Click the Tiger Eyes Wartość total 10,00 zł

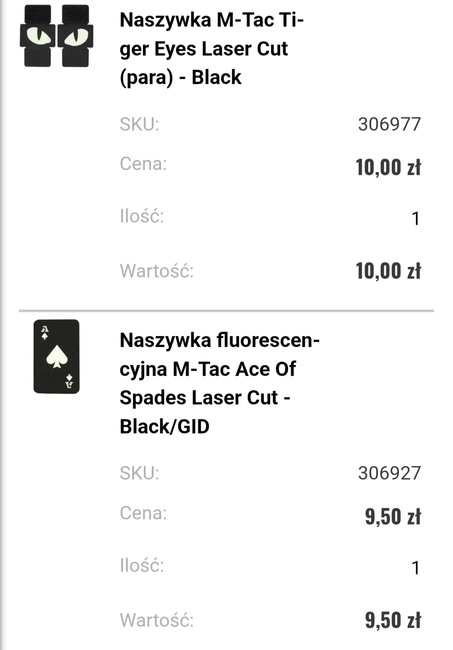[x=388, y=271]
